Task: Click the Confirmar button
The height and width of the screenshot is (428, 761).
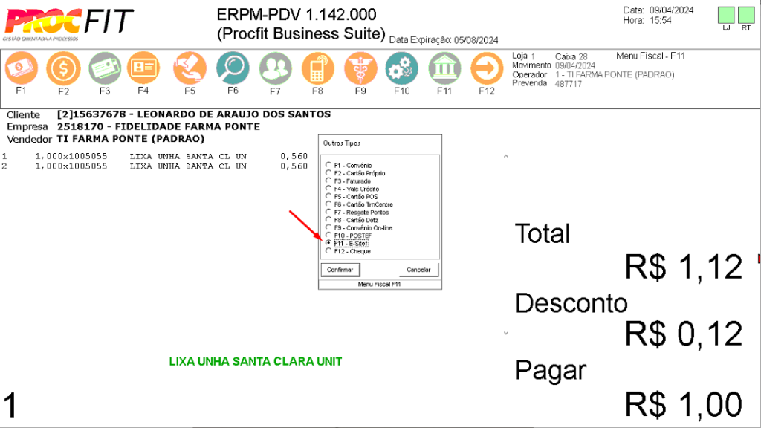Action: tap(340, 270)
